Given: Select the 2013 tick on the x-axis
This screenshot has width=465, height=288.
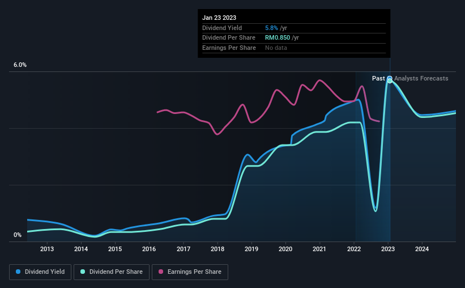Looking at the screenshot, I should [47, 249].
